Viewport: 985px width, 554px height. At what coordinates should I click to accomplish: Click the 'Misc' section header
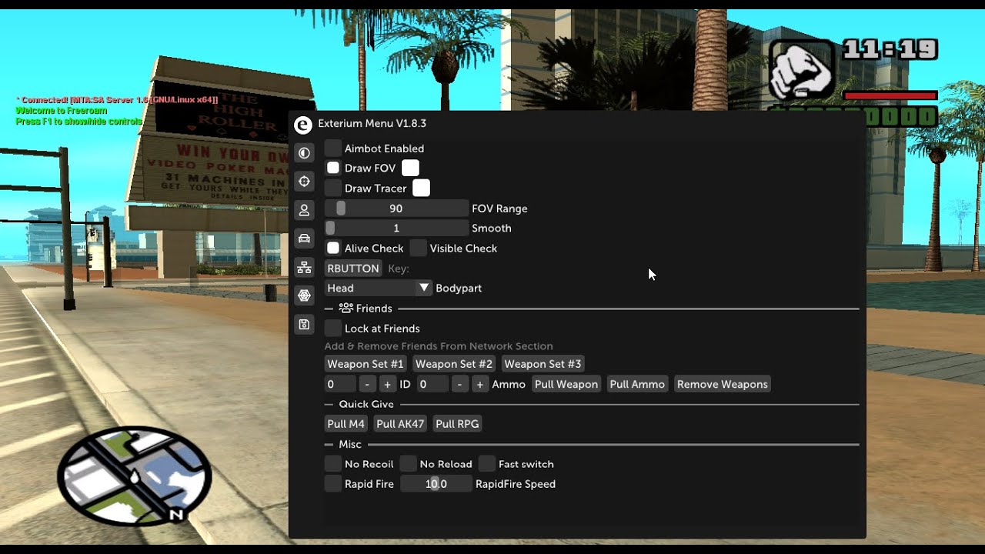pos(350,444)
